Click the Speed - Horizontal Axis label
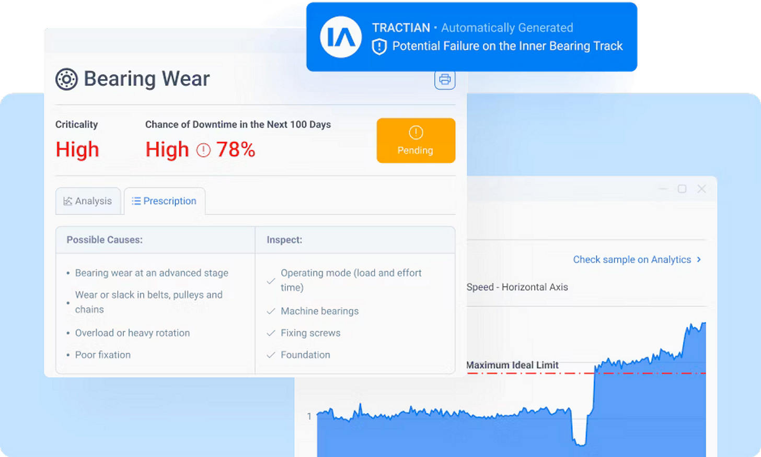The width and height of the screenshot is (761, 457). [517, 287]
